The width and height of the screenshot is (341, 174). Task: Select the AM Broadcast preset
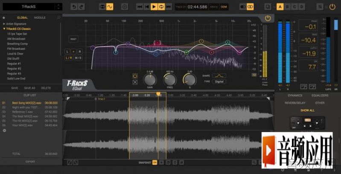tap(16, 39)
